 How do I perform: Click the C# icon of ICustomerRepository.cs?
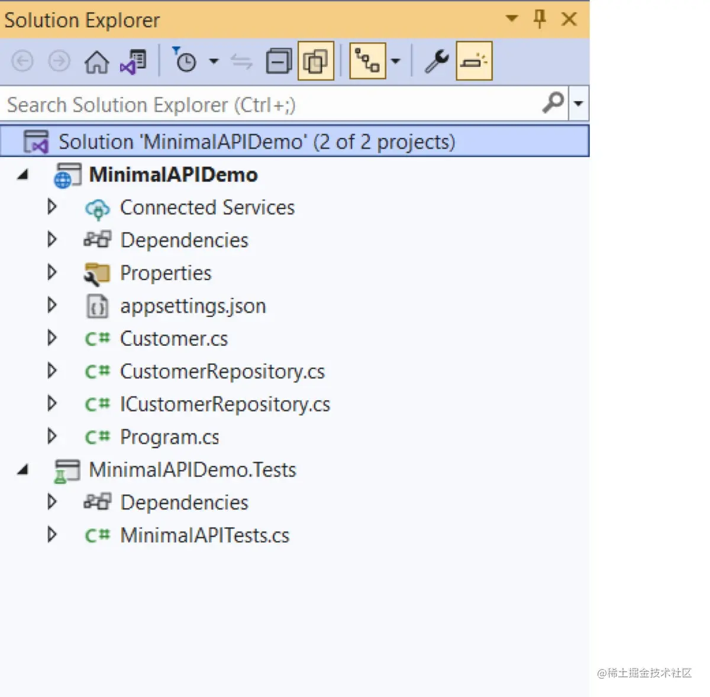(x=98, y=404)
